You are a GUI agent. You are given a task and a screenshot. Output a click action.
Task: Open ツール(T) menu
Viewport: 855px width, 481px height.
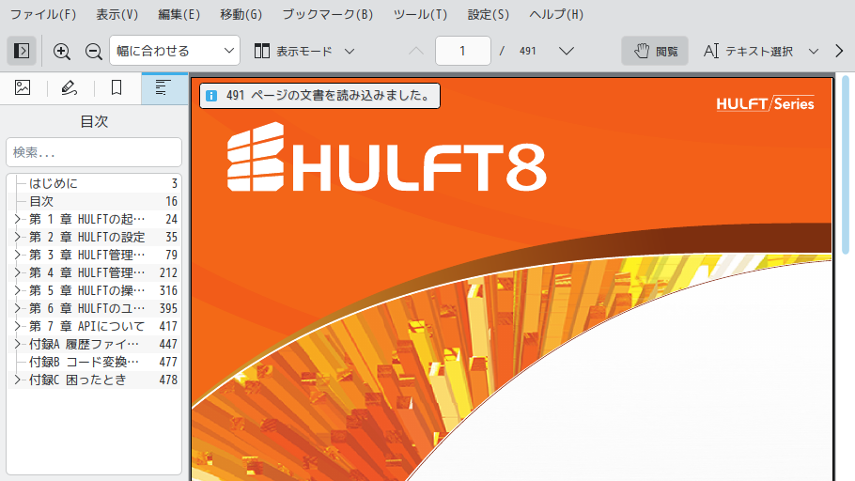[x=420, y=14]
